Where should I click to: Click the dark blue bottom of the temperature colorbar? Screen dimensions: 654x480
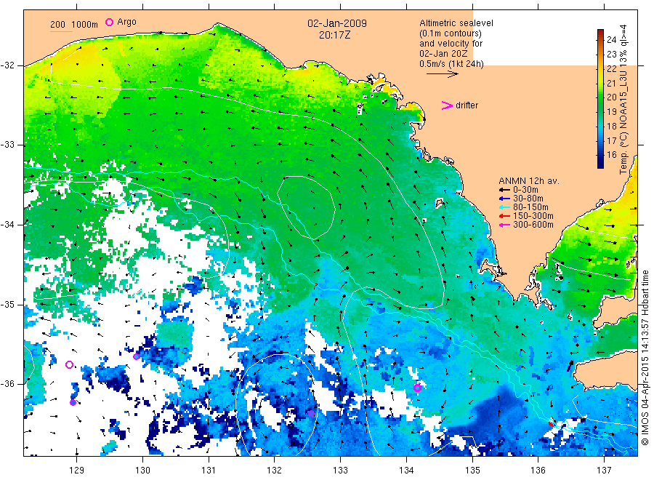tap(600, 165)
